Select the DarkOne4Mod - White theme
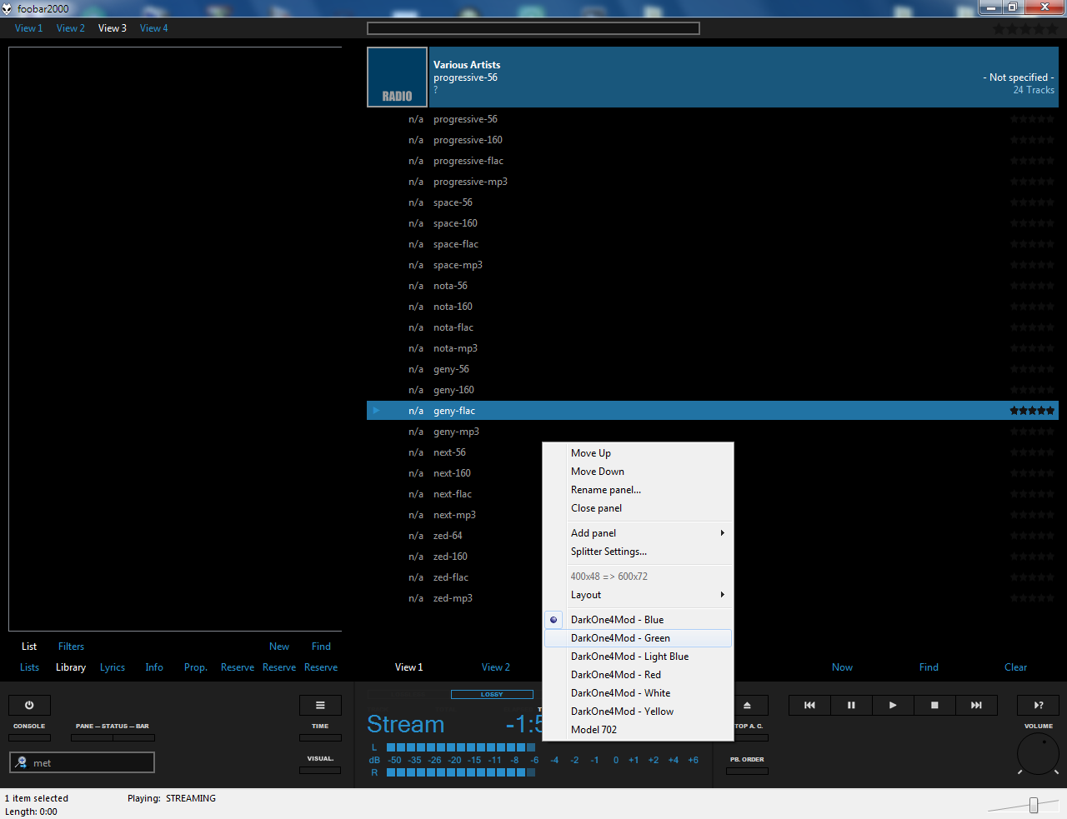This screenshot has height=819, width=1067. click(638, 693)
